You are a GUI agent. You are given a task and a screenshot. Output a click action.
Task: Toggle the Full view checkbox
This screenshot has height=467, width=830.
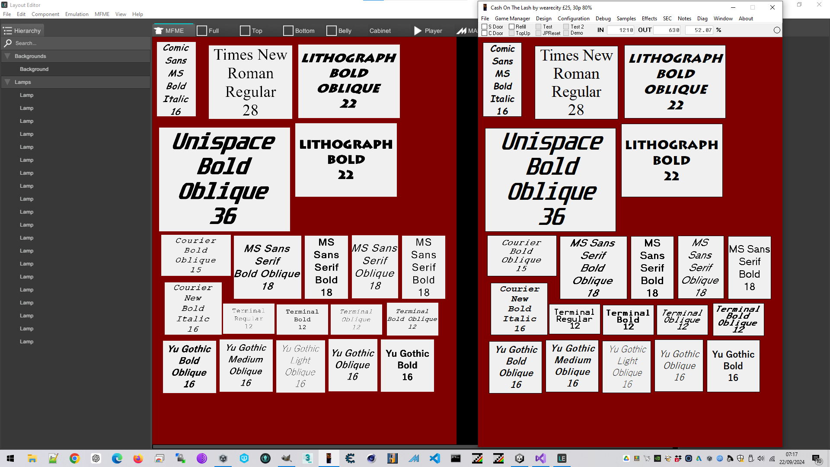click(x=202, y=31)
